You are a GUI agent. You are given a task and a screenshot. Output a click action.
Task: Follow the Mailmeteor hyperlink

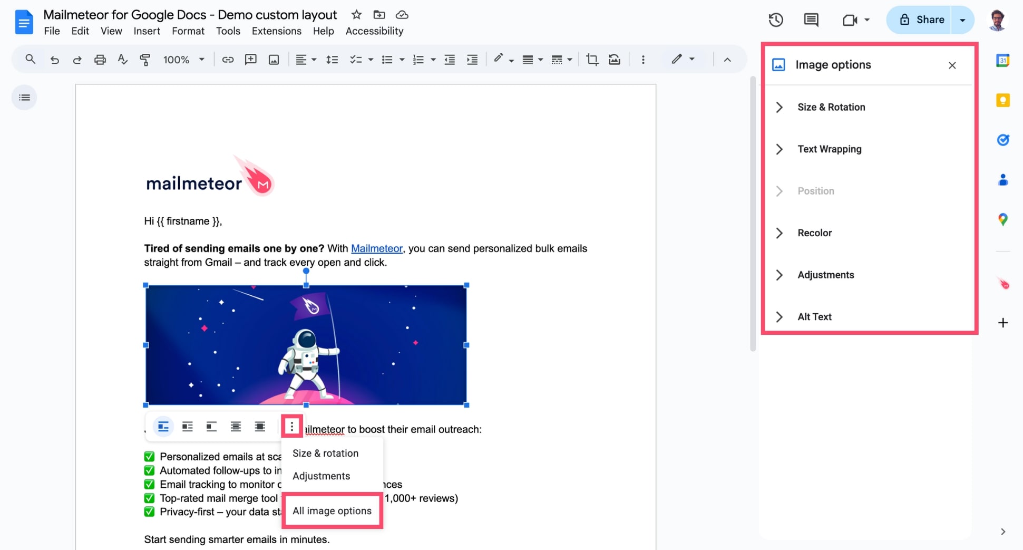click(377, 248)
